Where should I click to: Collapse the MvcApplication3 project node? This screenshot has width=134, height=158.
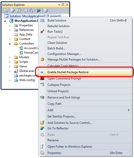[5, 21]
